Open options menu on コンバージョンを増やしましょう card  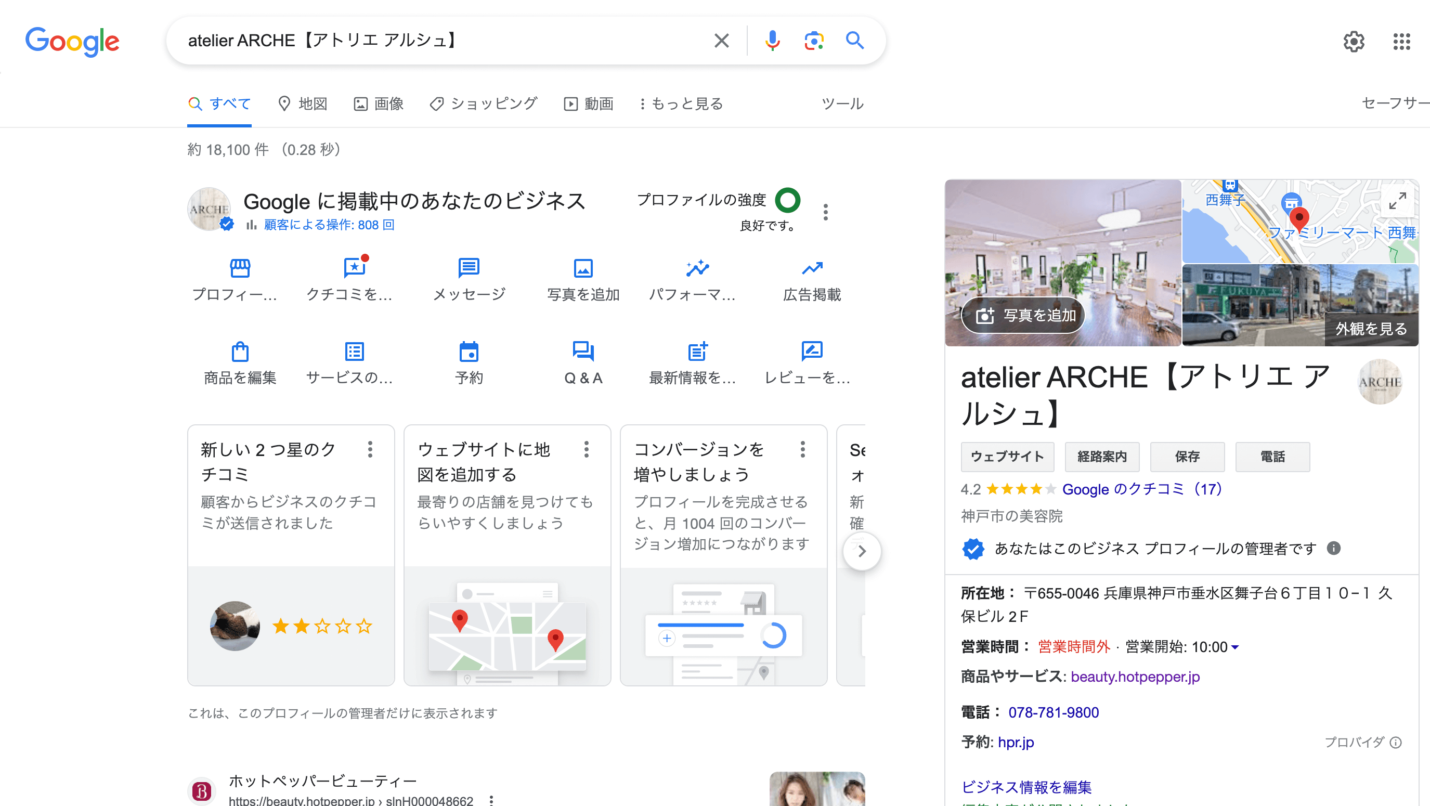pyautogui.click(x=802, y=449)
